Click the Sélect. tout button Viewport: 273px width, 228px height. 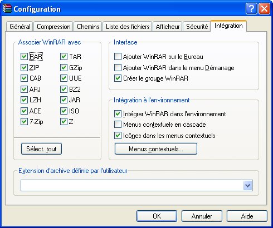coord(41,148)
